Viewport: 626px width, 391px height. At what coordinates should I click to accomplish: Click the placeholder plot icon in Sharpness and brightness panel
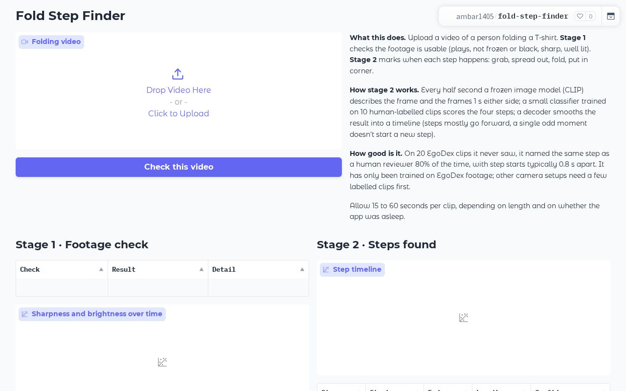(x=162, y=362)
